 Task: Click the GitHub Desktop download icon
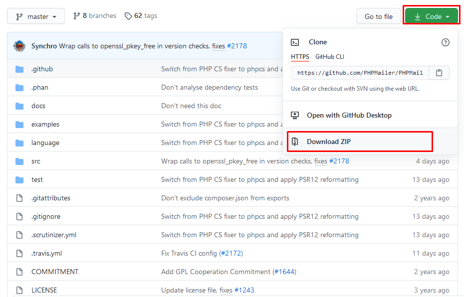click(295, 115)
